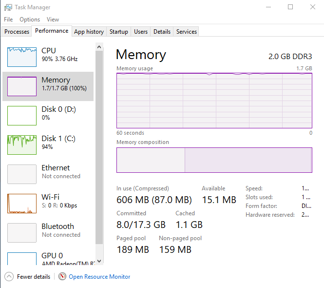Viewport: 324px width, 288px height.
Task: Click sidebar scrollbar down arrow
Action: pos(99,261)
